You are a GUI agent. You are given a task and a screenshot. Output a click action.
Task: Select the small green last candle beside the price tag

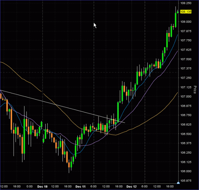click(178, 12)
